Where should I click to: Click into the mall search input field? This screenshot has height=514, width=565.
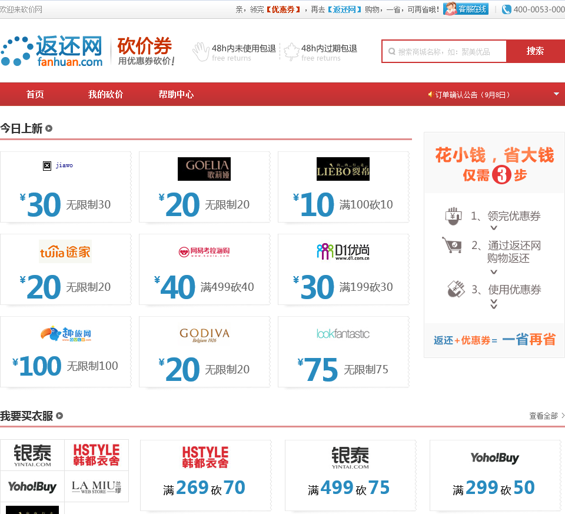point(444,52)
